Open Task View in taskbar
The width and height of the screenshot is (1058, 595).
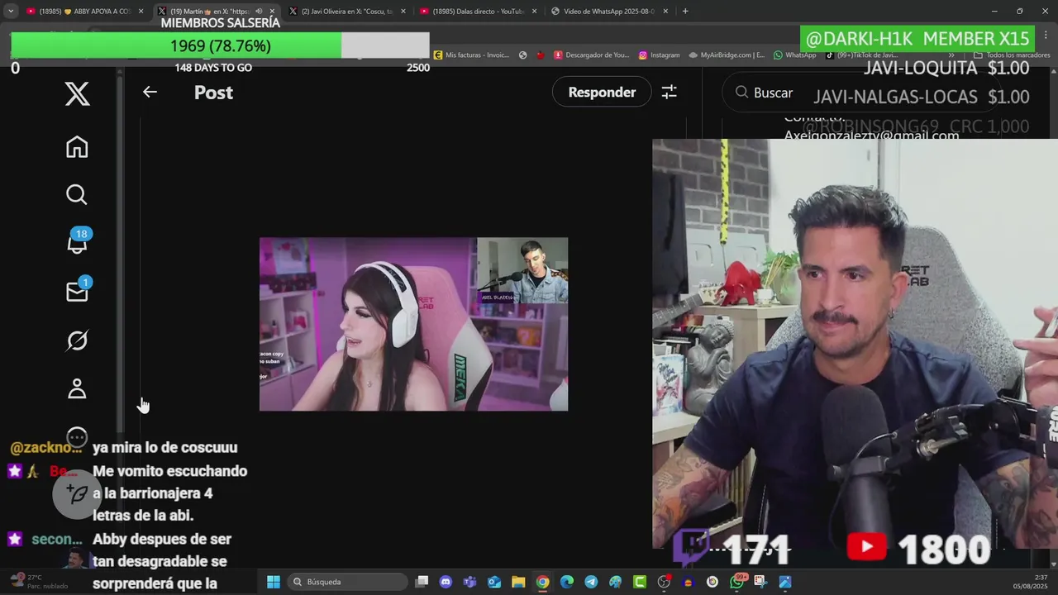pyautogui.click(x=422, y=582)
